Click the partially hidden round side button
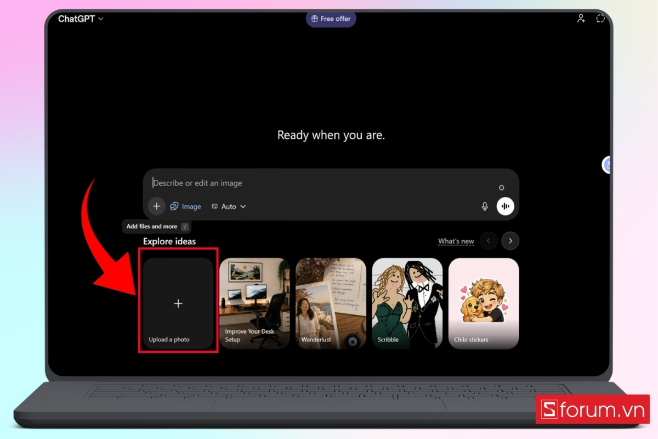This screenshot has width=658, height=439. [x=606, y=165]
